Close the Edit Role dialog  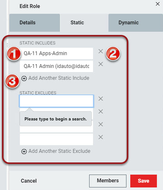pyautogui.click(x=158, y=4)
